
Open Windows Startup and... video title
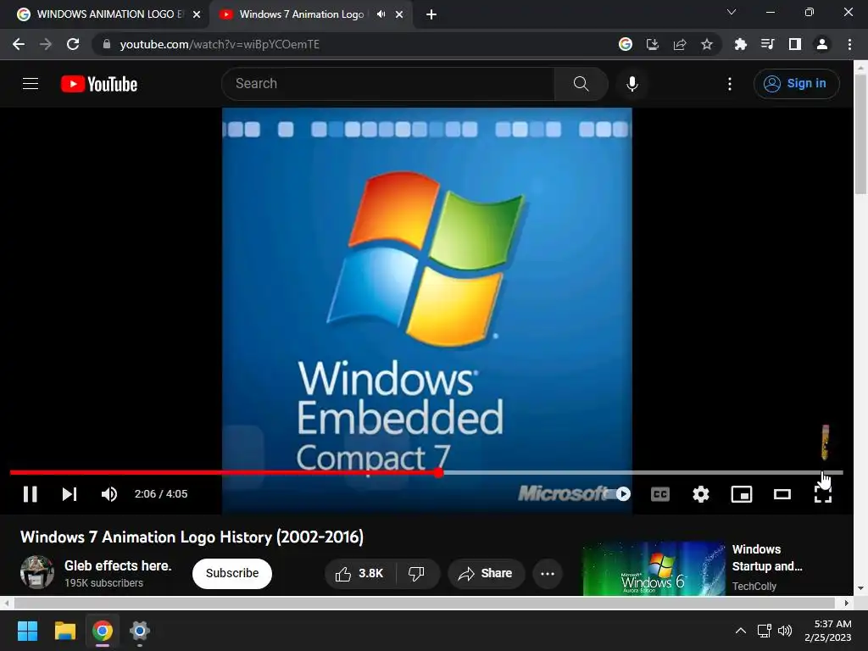coord(767,558)
